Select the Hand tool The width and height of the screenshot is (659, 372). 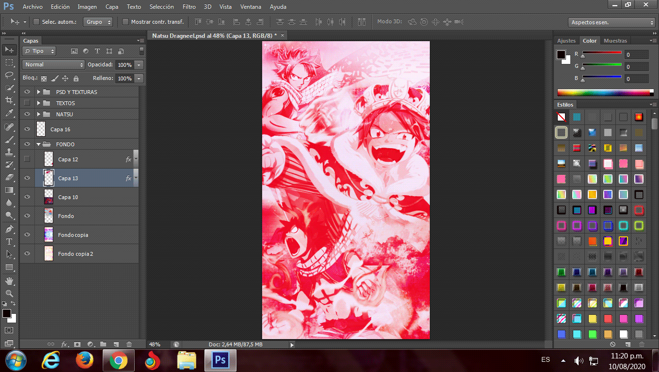coord(9,280)
